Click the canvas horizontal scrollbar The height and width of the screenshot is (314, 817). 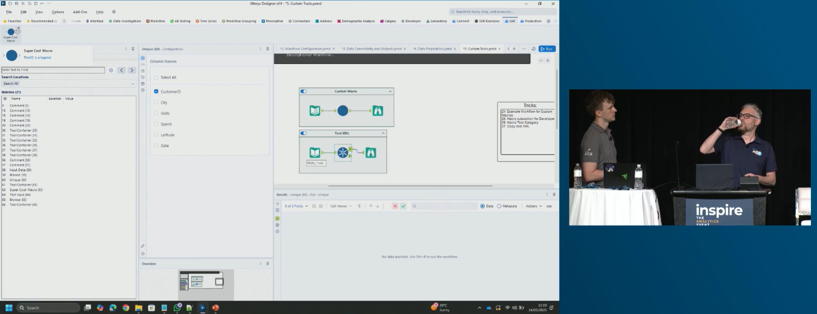pyautogui.click(x=410, y=186)
